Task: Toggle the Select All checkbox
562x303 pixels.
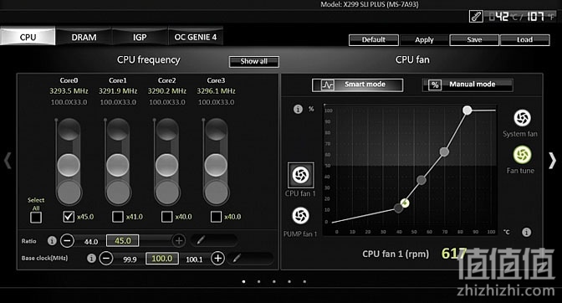Action: (36, 218)
